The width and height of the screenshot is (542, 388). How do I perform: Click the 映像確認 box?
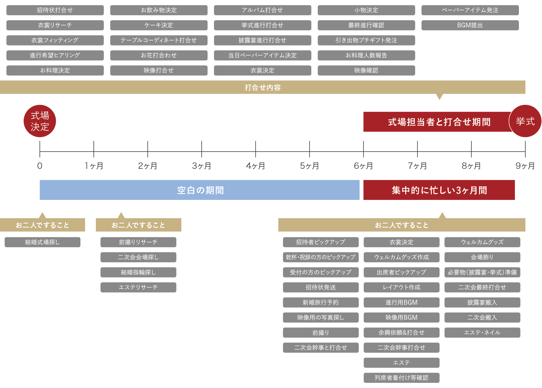(366, 70)
